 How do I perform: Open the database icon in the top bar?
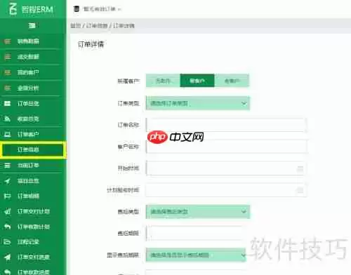pyautogui.click(x=77, y=9)
